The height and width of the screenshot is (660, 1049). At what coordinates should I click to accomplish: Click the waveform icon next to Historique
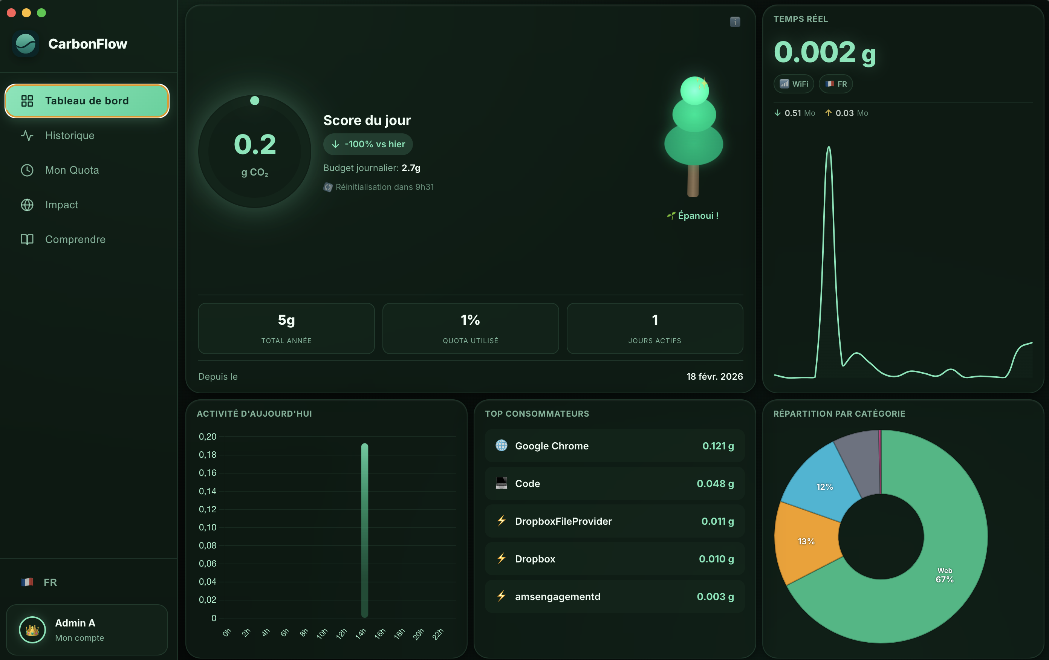(27, 136)
